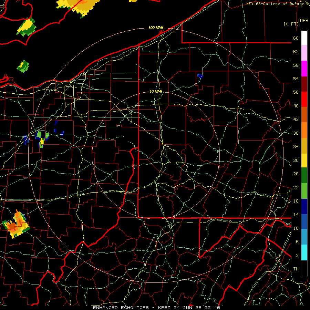
Task: Click the medium blue 10-14 kft swatch
Action: coord(304,221)
